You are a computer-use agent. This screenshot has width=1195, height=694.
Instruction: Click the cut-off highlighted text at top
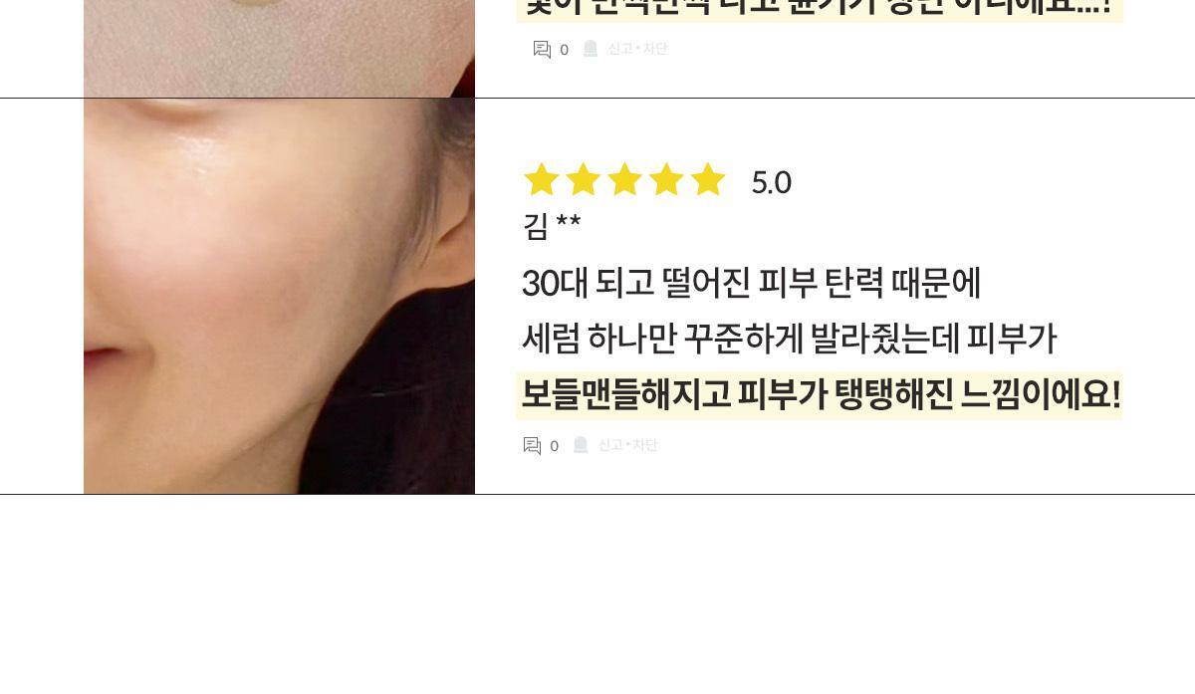point(820,10)
